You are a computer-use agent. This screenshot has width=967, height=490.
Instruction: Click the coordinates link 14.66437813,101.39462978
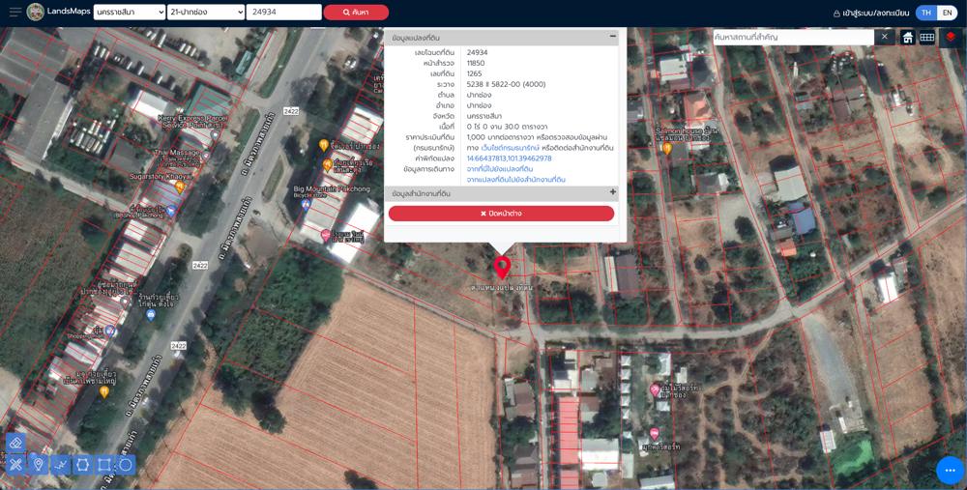509,159
